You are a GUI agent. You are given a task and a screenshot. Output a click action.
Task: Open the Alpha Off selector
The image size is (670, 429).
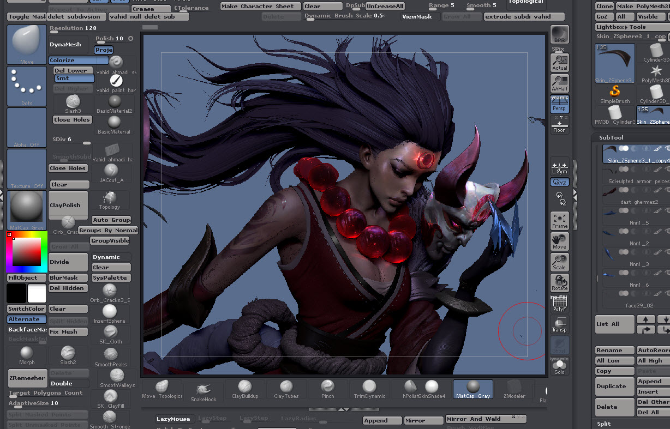[27, 128]
